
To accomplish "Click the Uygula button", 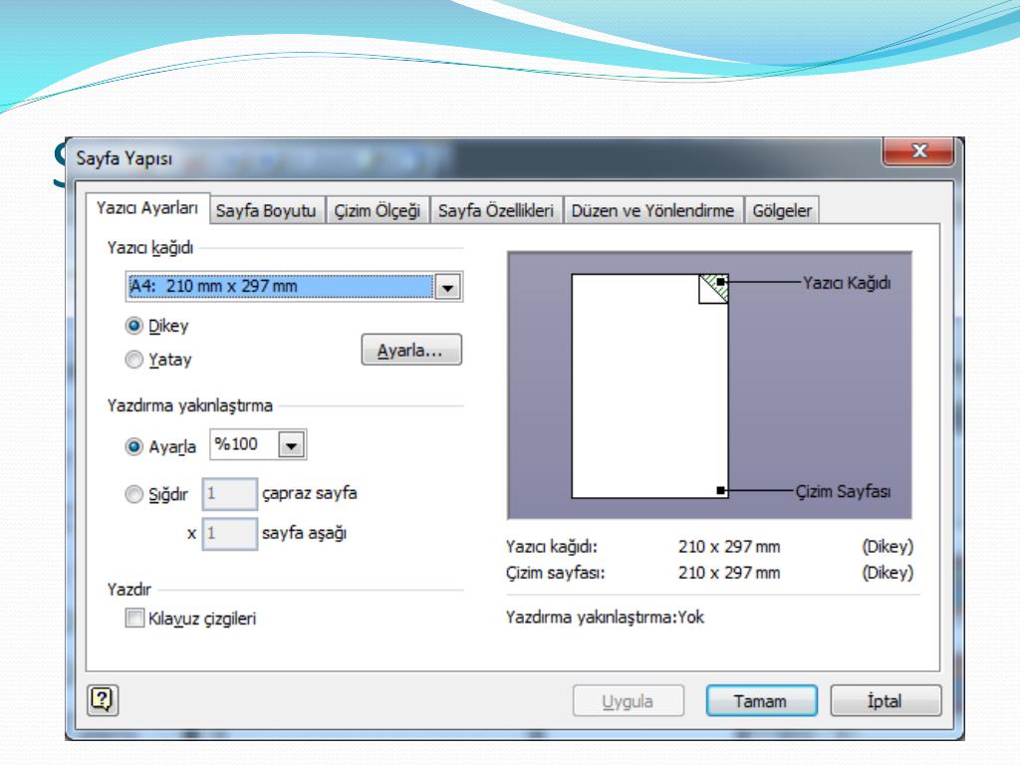I will click(628, 701).
